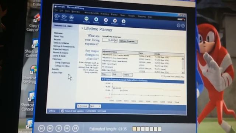236x133 pixels.
Task: Select College & Other sub-item
Action: pyautogui.click(x=62, y=66)
